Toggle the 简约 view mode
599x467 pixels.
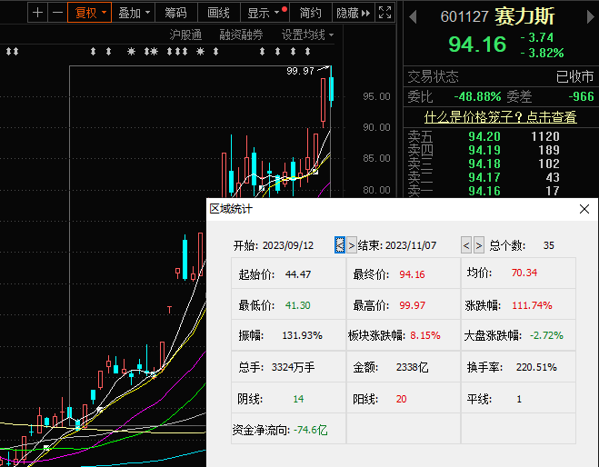click(310, 13)
